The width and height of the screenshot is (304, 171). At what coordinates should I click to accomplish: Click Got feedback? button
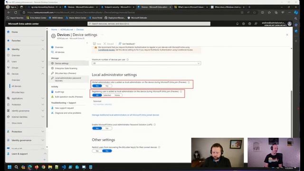[127, 44]
